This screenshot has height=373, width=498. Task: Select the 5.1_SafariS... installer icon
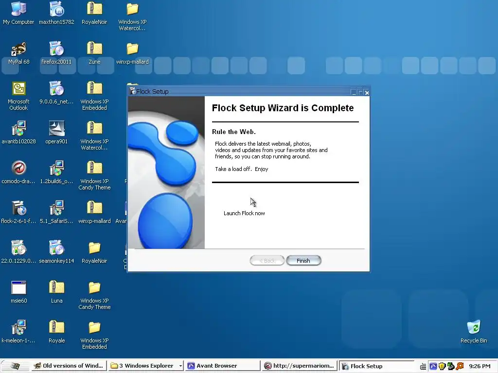[56, 212]
